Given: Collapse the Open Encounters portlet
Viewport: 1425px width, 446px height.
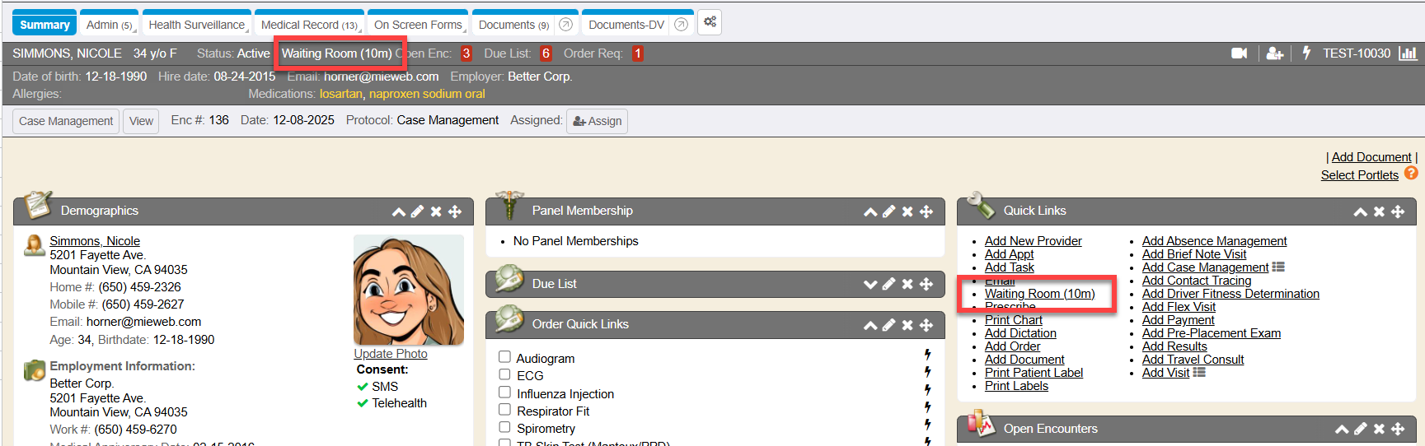Looking at the screenshot, I should pos(1342,429).
